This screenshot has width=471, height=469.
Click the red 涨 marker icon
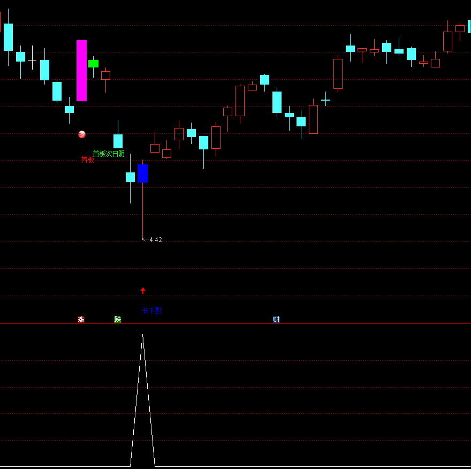(x=81, y=320)
